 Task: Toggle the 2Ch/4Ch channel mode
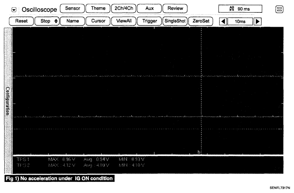pyautogui.click(x=123, y=8)
